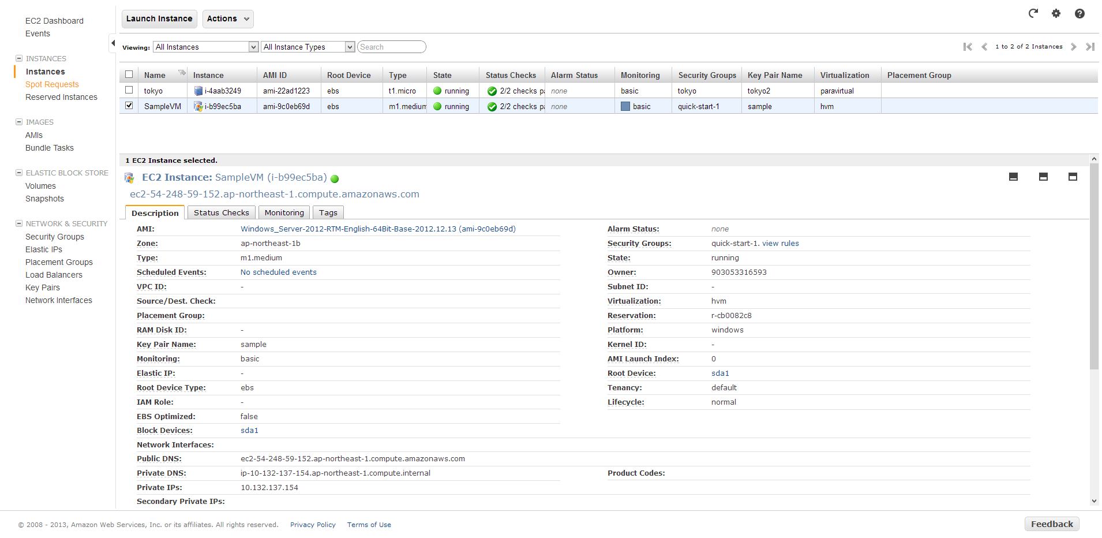The width and height of the screenshot is (1102, 538).
Task: Collapse the INSTANCES sidebar section
Action: [x=19, y=58]
